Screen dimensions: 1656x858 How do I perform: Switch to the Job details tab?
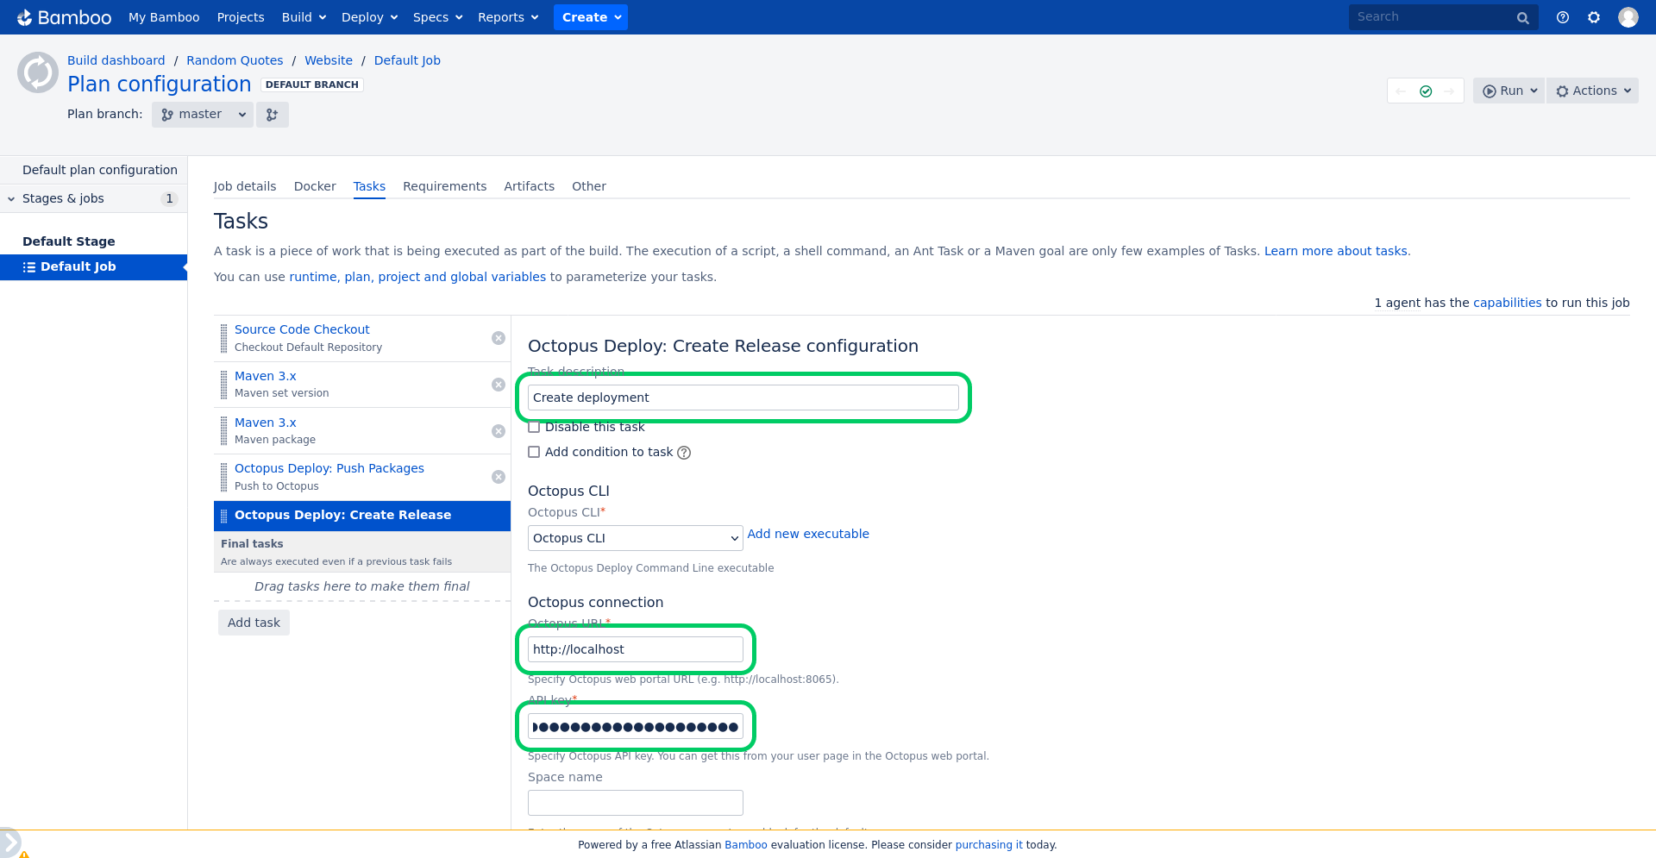245,186
